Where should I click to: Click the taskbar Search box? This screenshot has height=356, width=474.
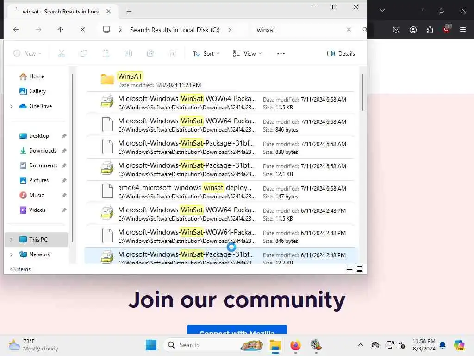tap(214, 345)
